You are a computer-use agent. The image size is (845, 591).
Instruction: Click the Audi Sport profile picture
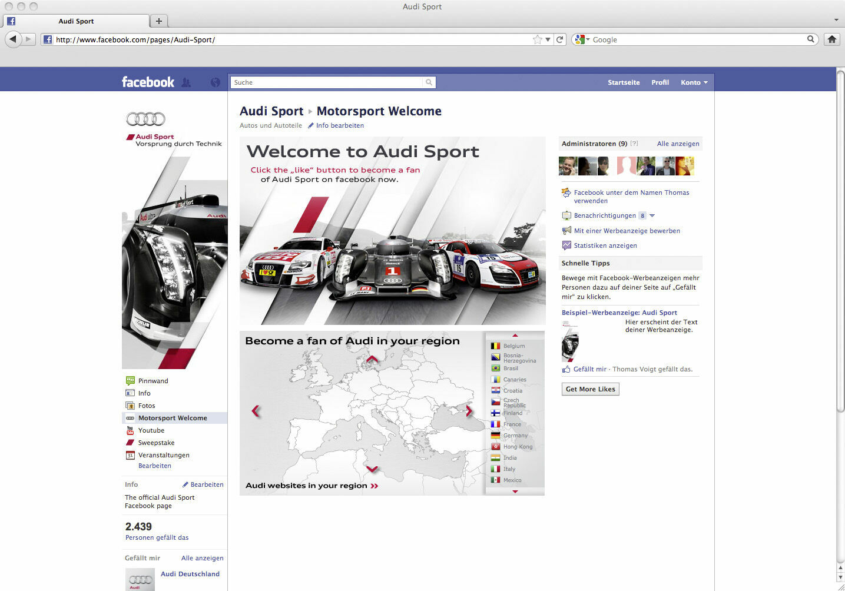pos(175,238)
